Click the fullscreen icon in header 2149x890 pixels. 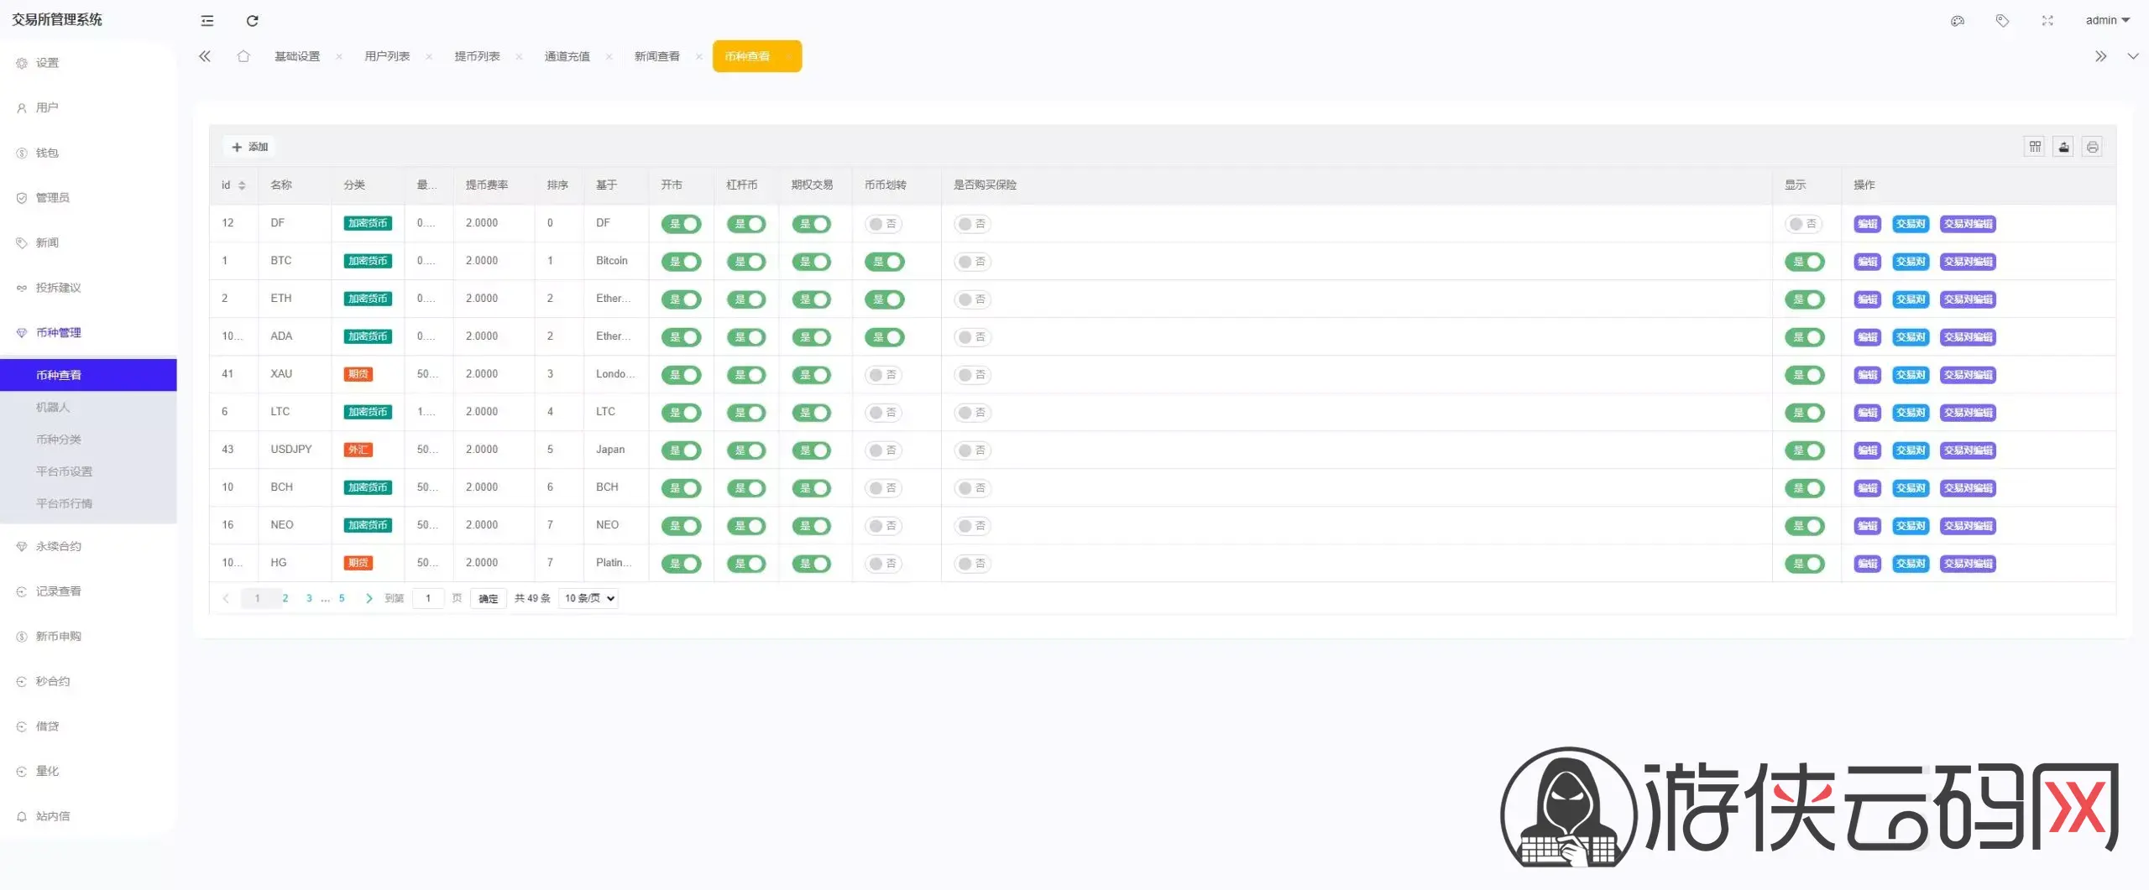2047,21
